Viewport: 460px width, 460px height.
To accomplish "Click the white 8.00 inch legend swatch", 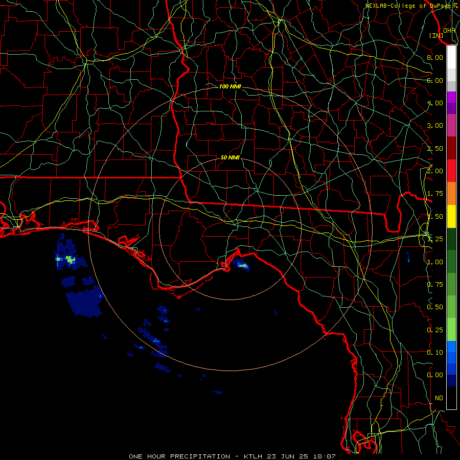I will click(451, 57).
